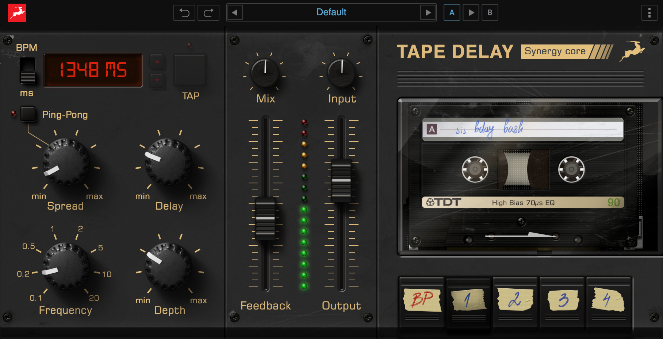Click the Antelope logo in top-left corner

17,13
